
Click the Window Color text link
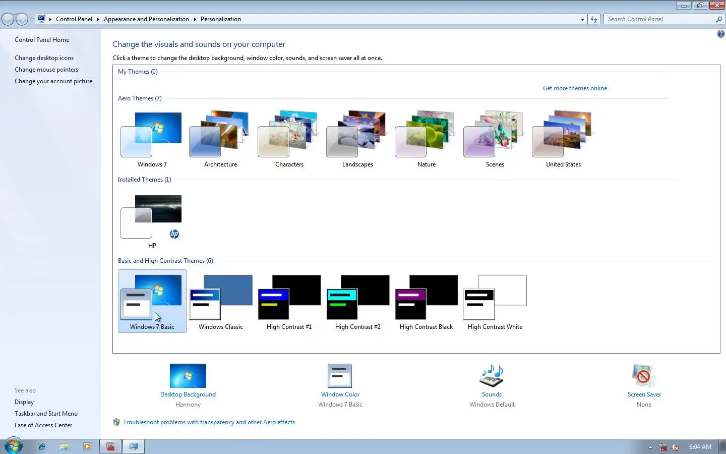(340, 394)
